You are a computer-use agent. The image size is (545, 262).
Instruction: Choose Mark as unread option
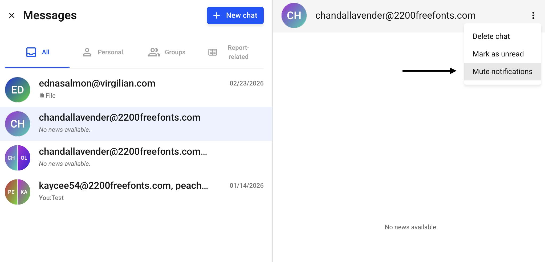[498, 54]
